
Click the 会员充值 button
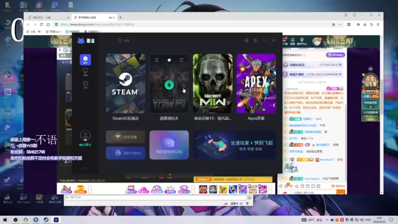(x=126, y=137)
